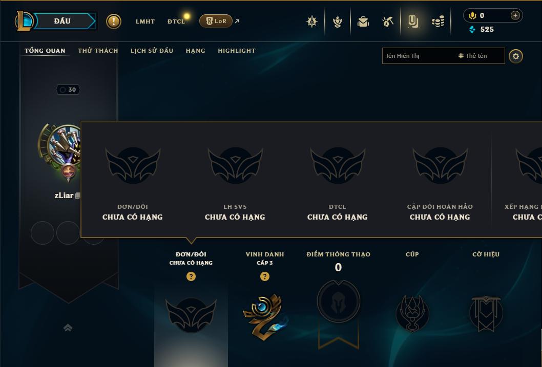Open the Thử Thách tab
This screenshot has height=367, width=542.
coord(98,50)
